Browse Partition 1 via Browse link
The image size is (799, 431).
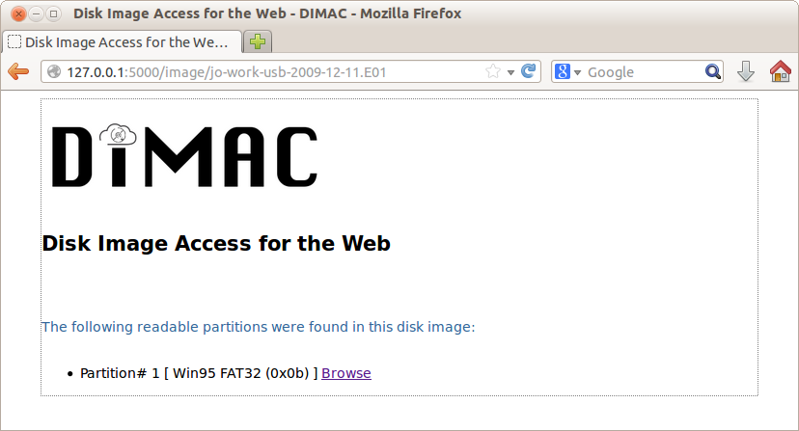click(x=346, y=373)
